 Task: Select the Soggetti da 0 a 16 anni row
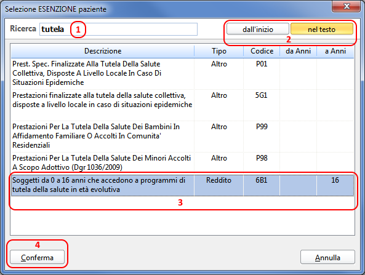pyautogui.click(x=182, y=185)
